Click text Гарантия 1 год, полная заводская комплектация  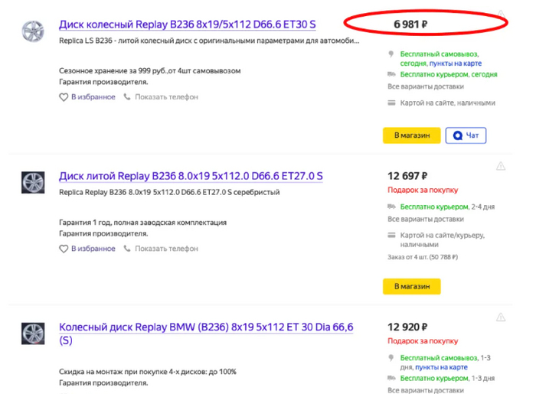coord(142,223)
